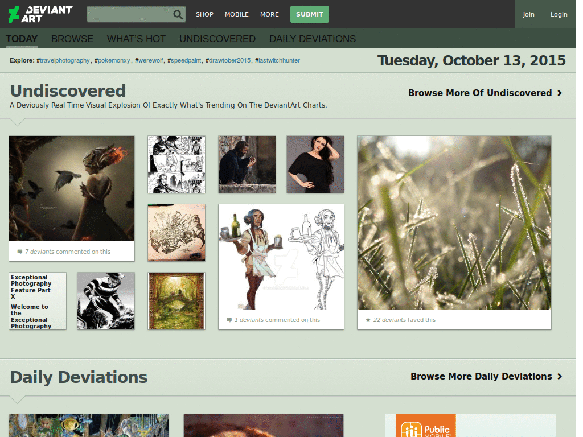Explore the #lastwitchhunter tag
583x437 pixels.
(277, 60)
